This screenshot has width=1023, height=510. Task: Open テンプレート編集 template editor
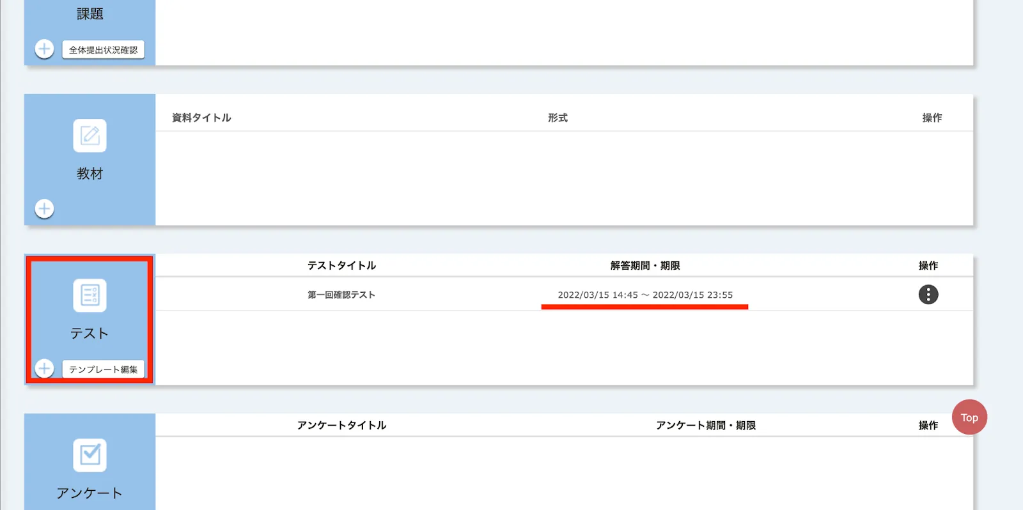[103, 369]
